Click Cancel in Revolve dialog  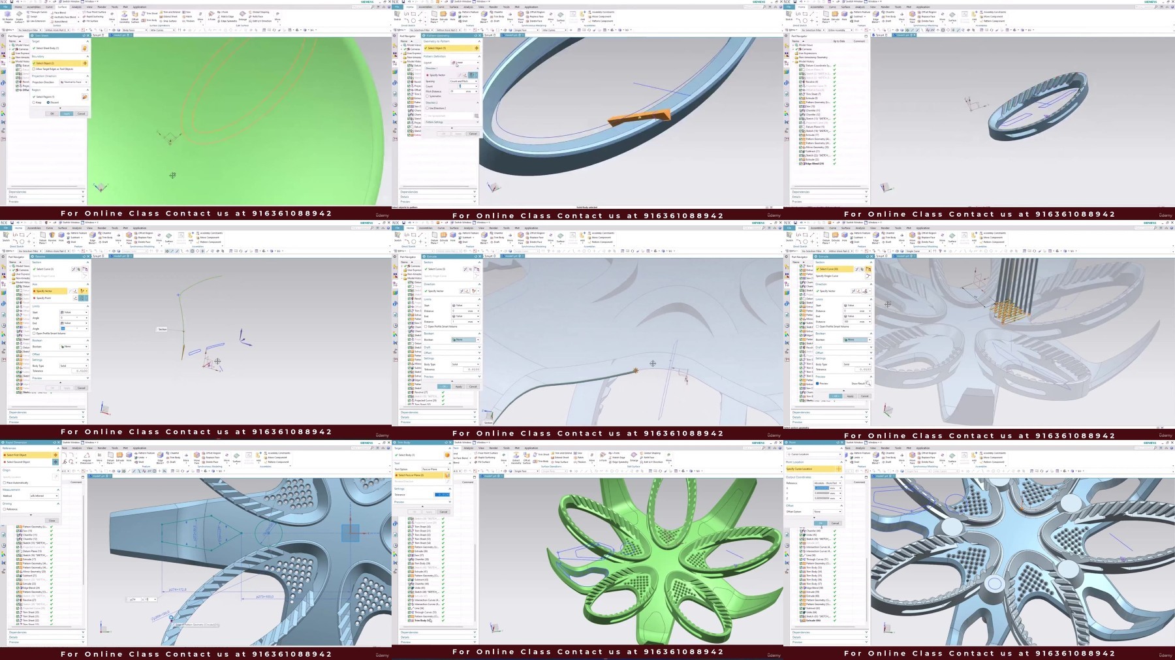pyautogui.click(x=81, y=388)
